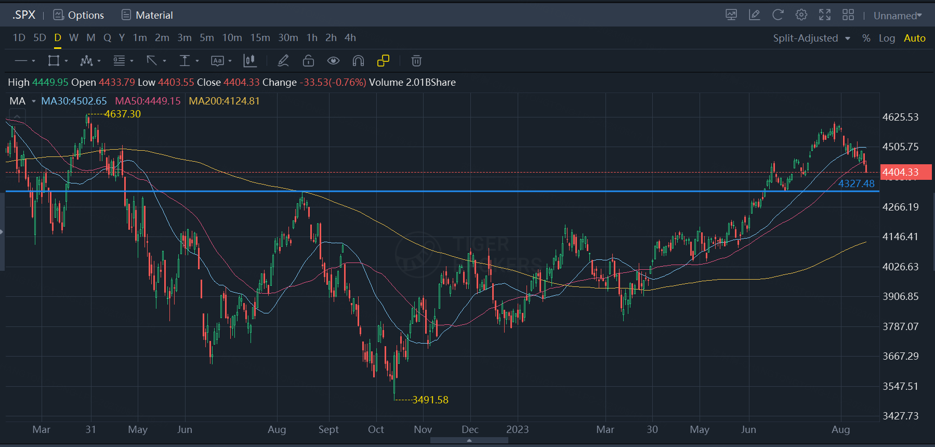Viewport: 935px width, 447px height.
Task: Toggle the lock drawings icon
Action: pyautogui.click(x=308, y=61)
